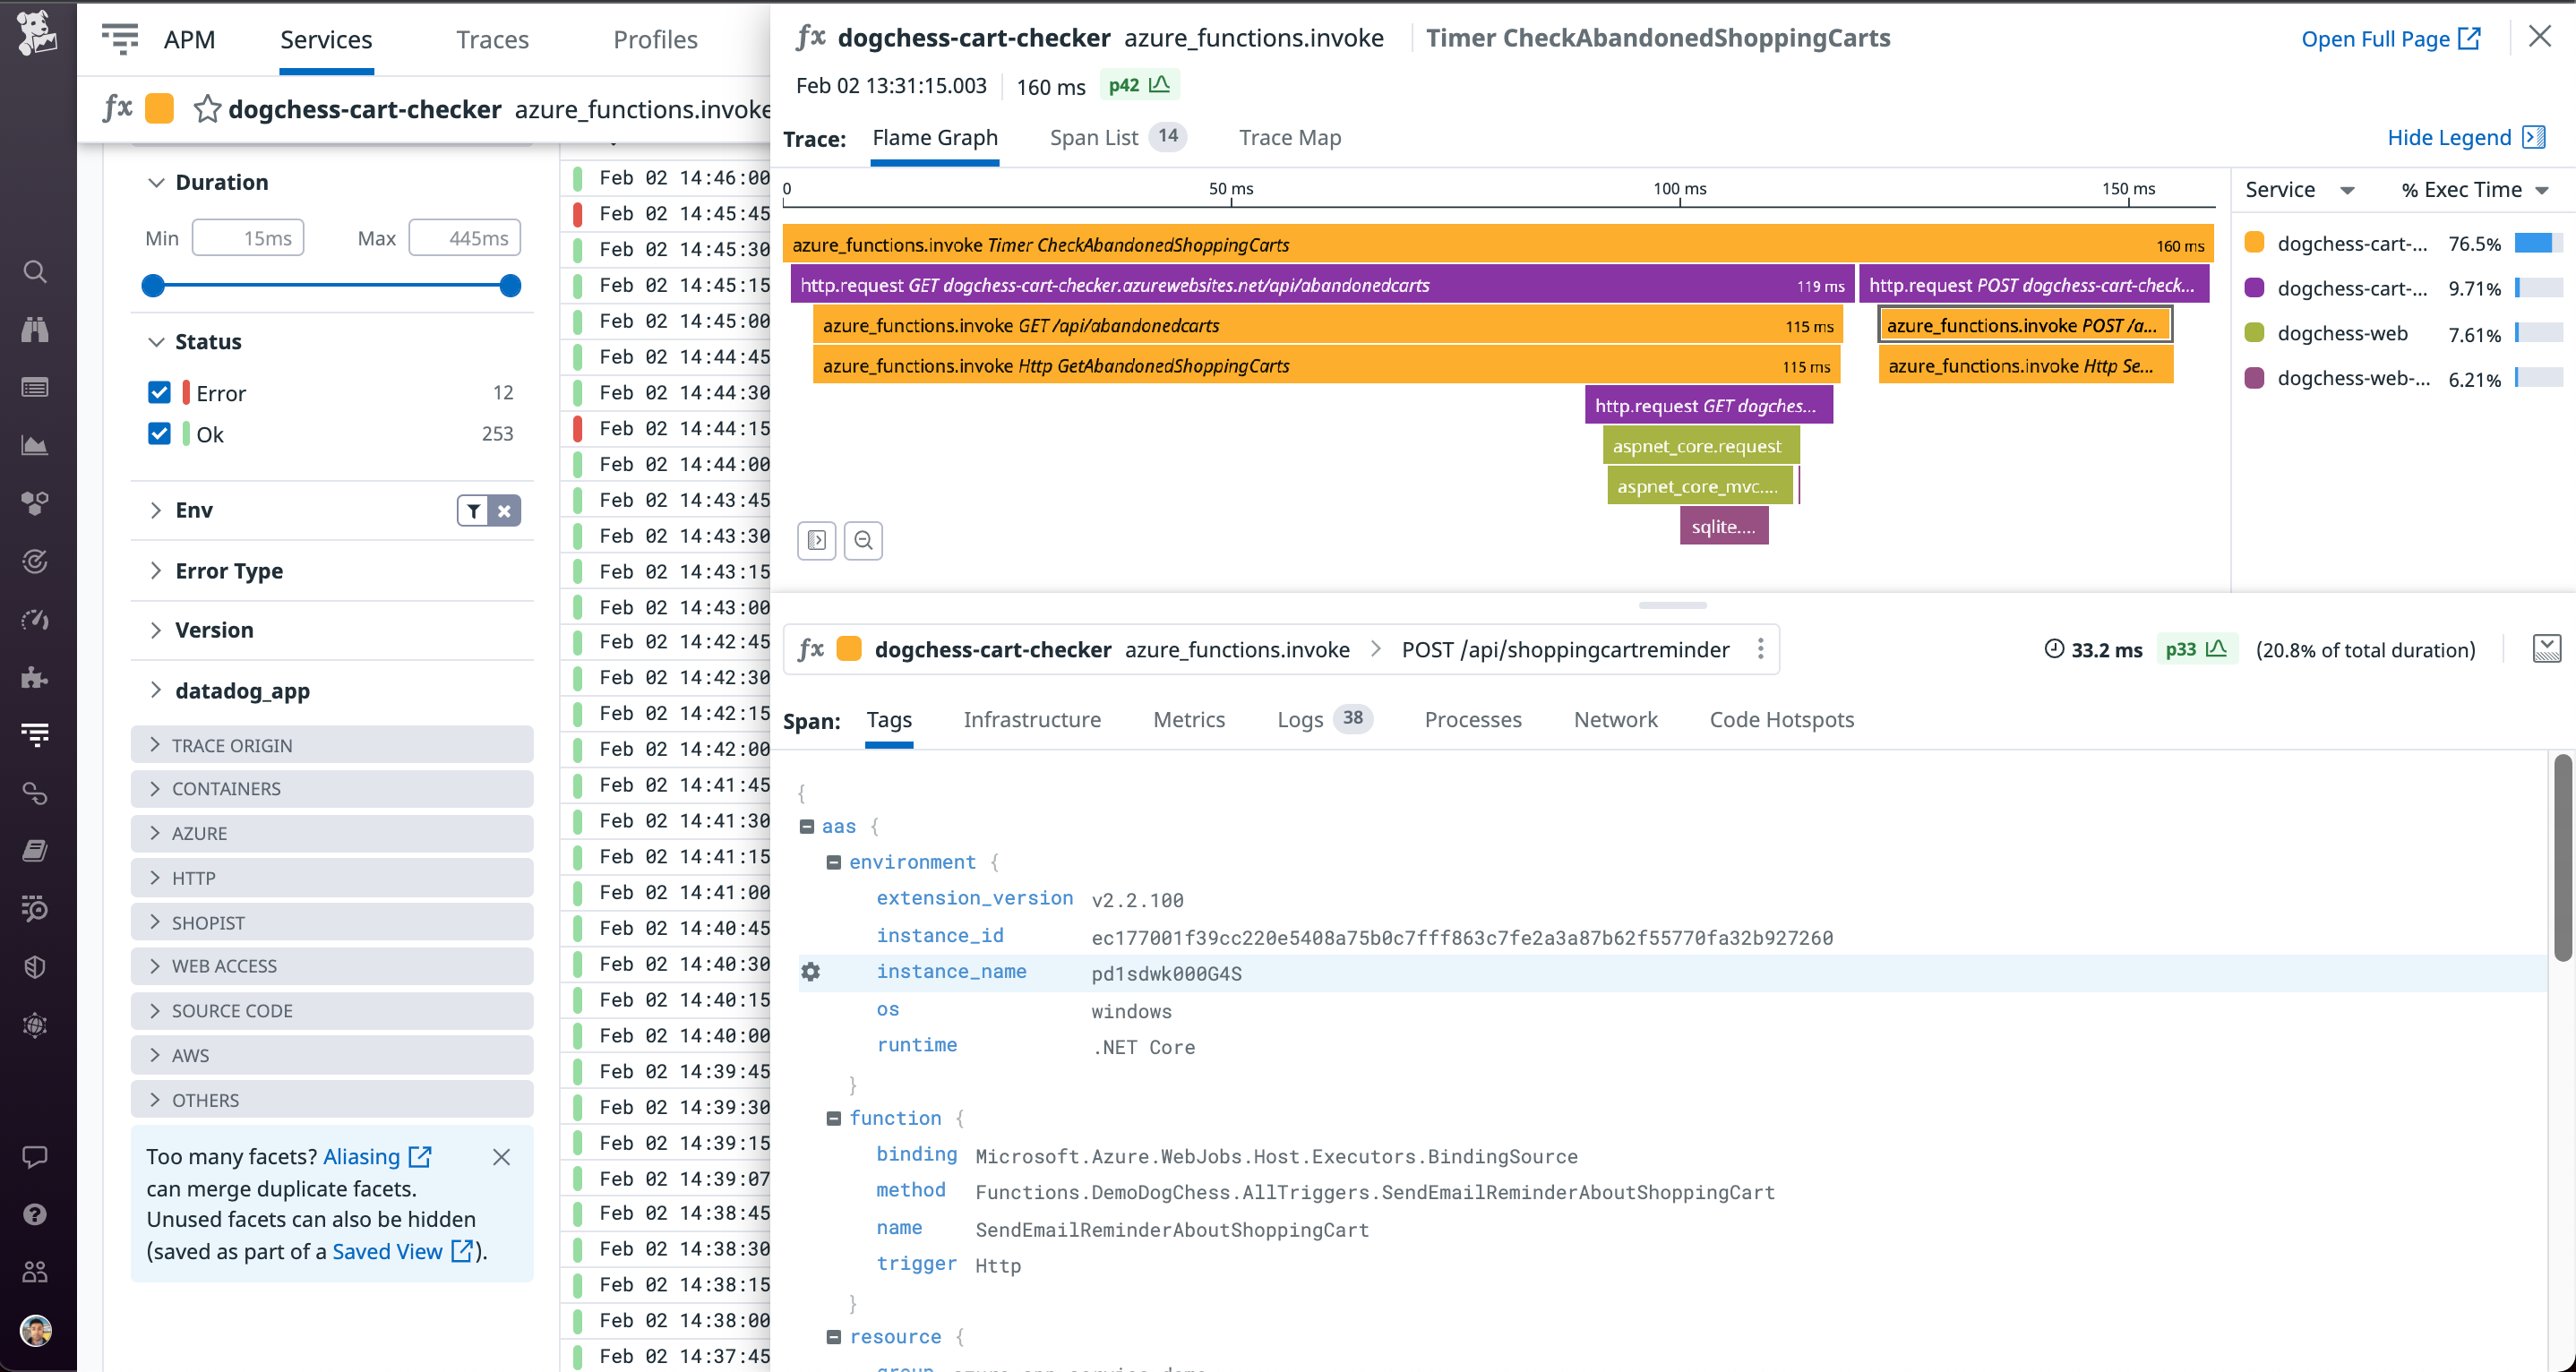Screen dimensions: 2576x1372
Task: Click the Max duration 445ms input field
Action: (465, 237)
